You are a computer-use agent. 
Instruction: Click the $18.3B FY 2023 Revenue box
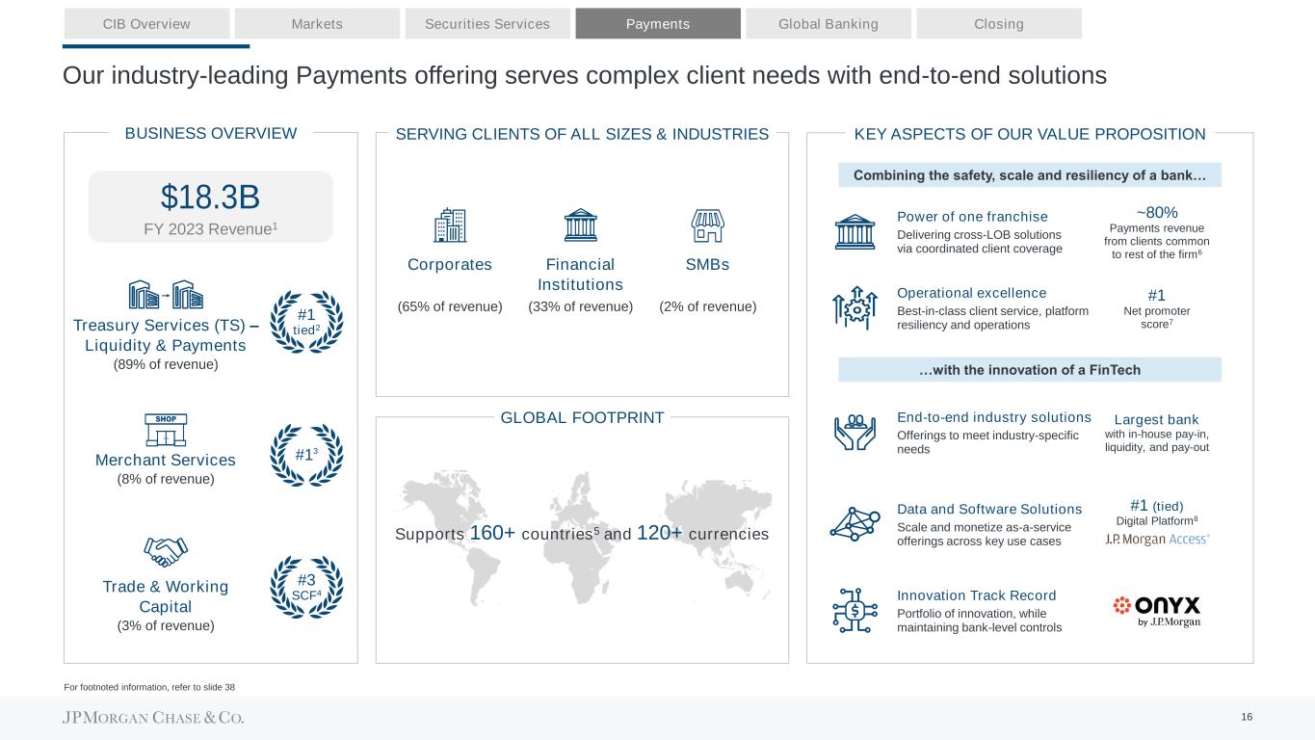[x=210, y=207]
